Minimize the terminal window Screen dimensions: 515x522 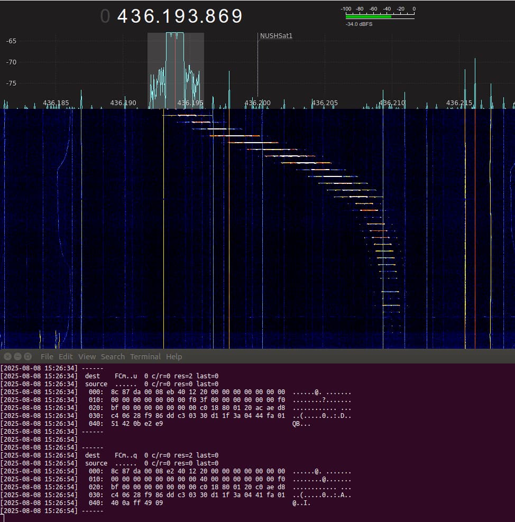17,357
